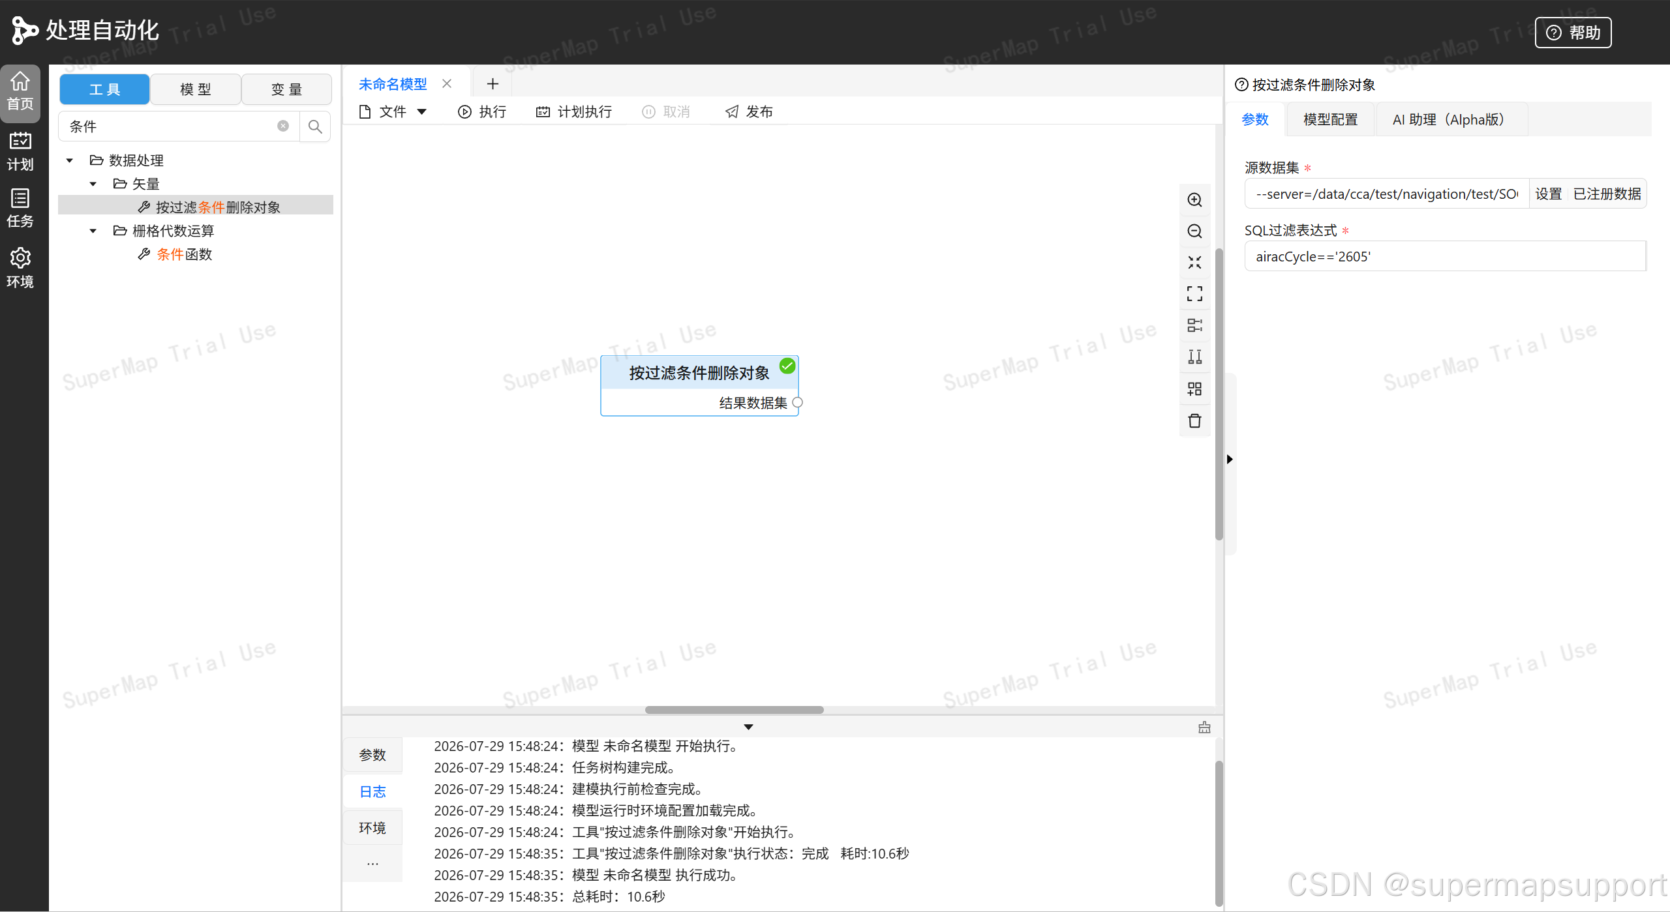Select the 未命名模型 model tab

[393, 84]
